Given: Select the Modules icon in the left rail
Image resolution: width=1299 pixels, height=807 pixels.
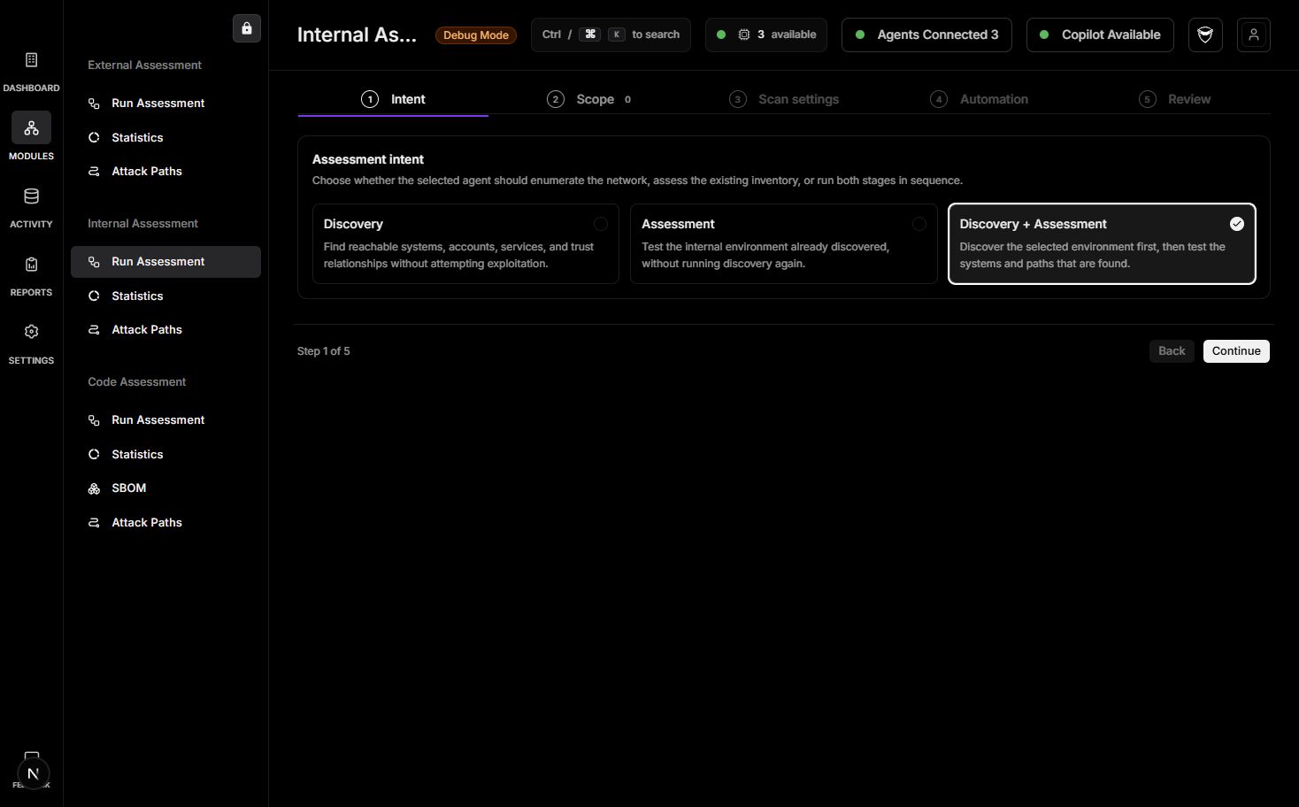Looking at the screenshot, I should (31, 128).
